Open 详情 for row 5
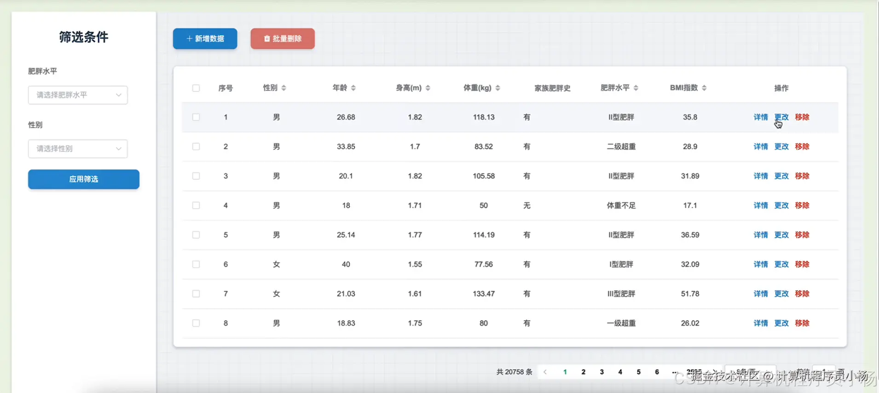 pyautogui.click(x=761, y=235)
